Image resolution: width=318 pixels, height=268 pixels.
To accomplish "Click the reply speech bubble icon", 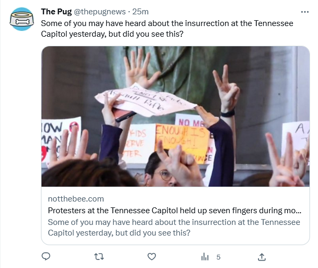I will click(46, 257).
